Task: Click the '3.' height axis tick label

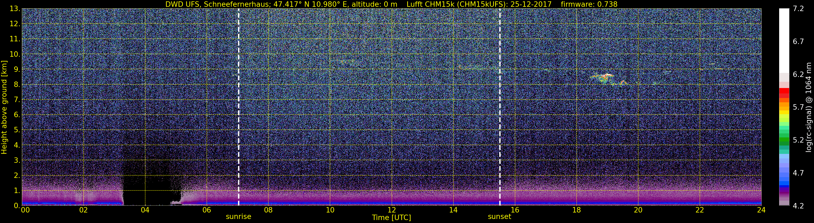Action: [x=17, y=160]
